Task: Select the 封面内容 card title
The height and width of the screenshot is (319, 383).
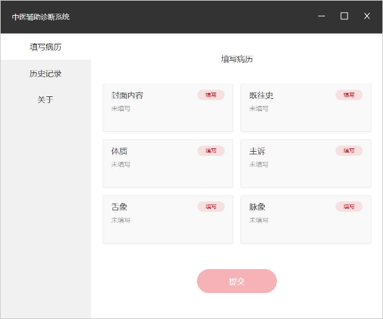Action: click(127, 96)
